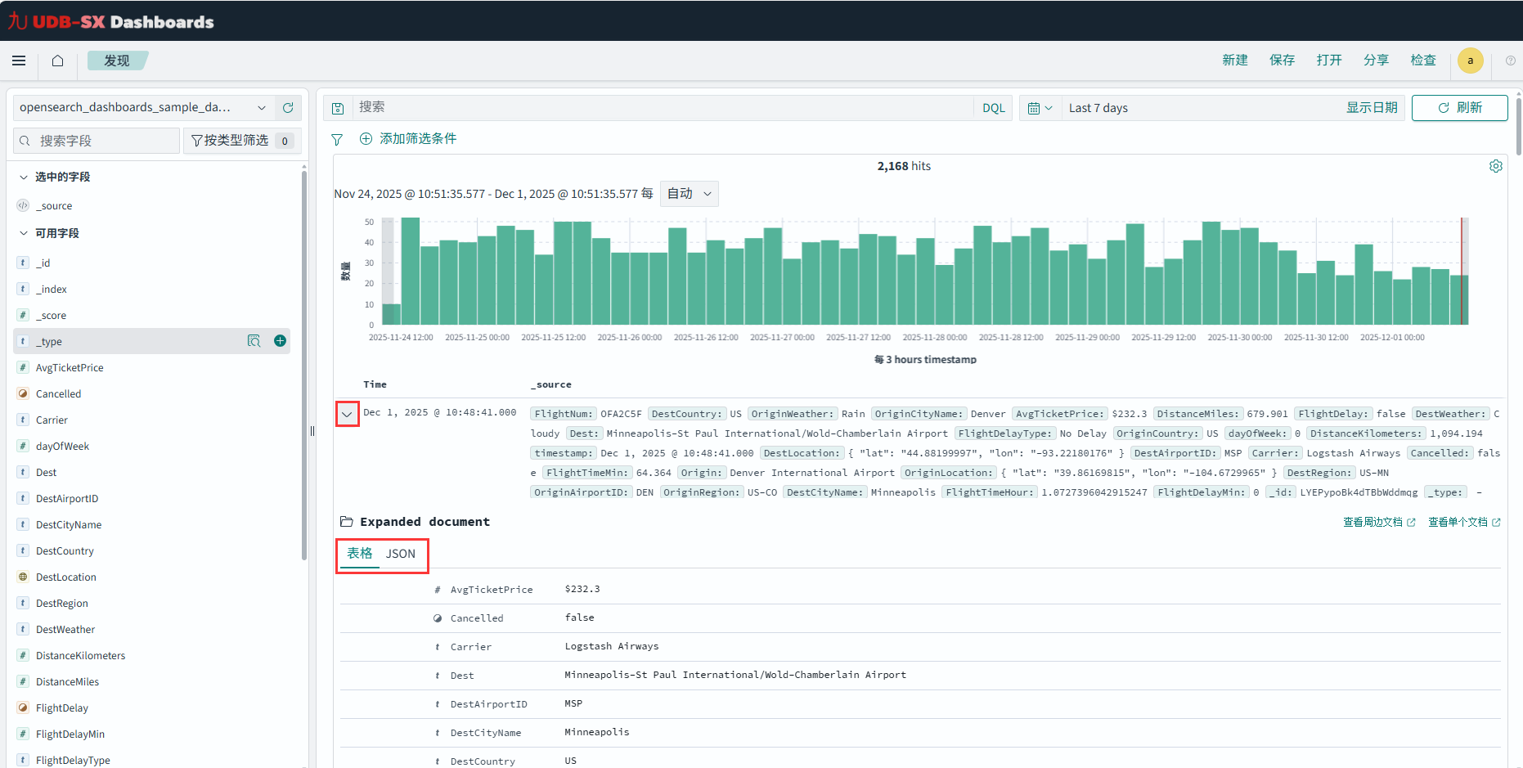
Task: Open histogram settings gear icon
Action: (x=1495, y=166)
